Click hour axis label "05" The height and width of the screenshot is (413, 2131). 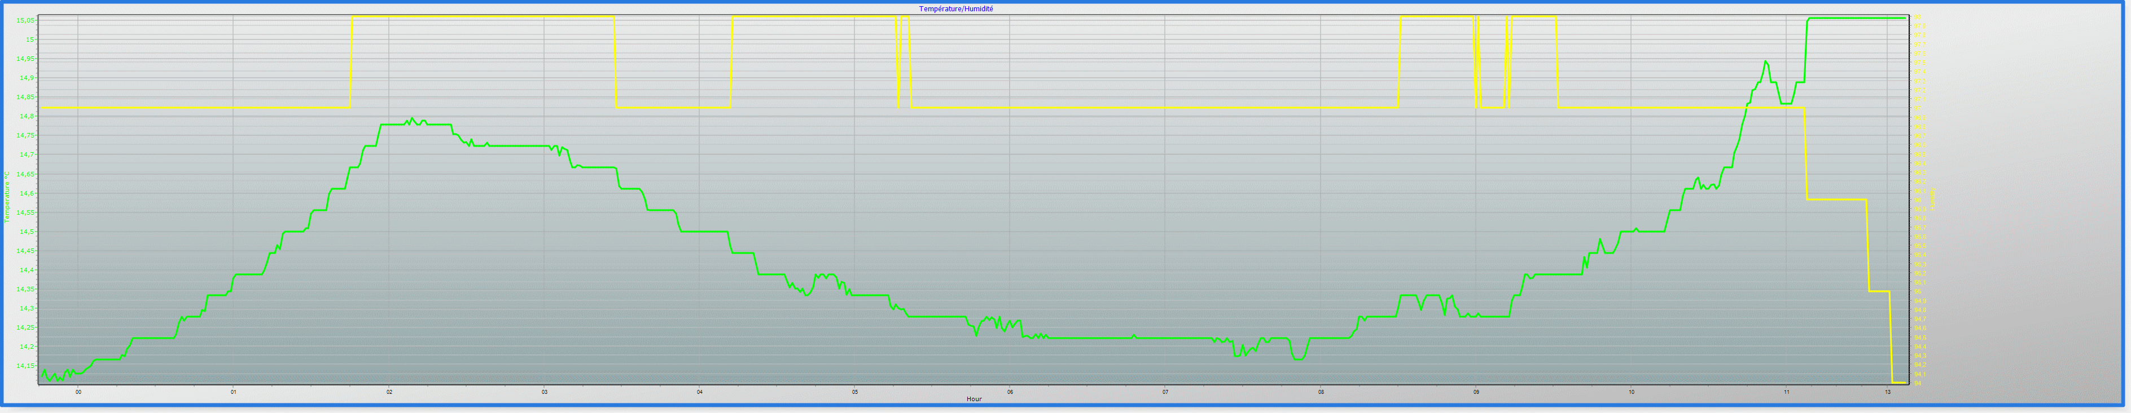pos(856,392)
